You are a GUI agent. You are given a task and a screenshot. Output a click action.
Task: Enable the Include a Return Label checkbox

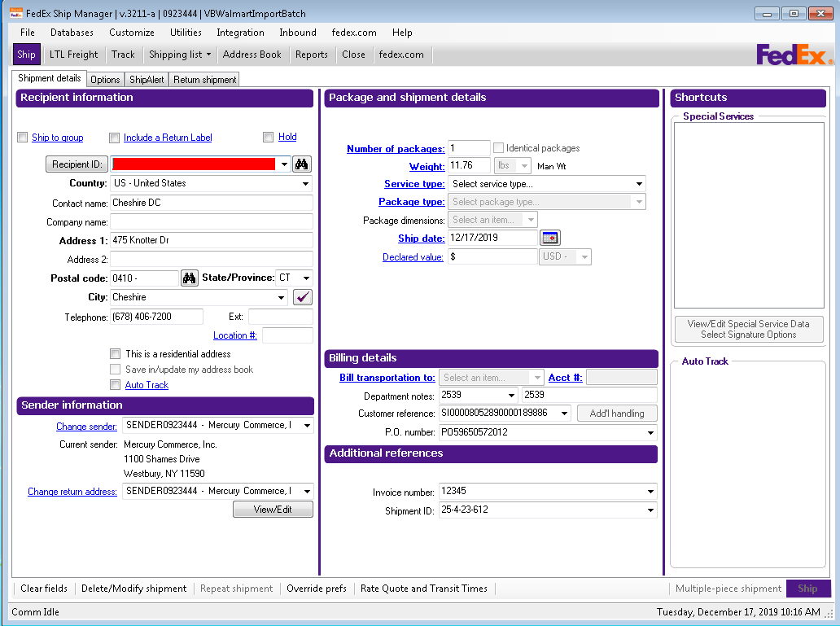point(114,138)
